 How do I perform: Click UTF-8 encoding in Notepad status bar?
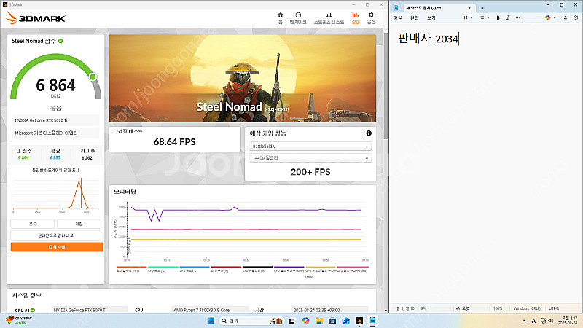554,308
